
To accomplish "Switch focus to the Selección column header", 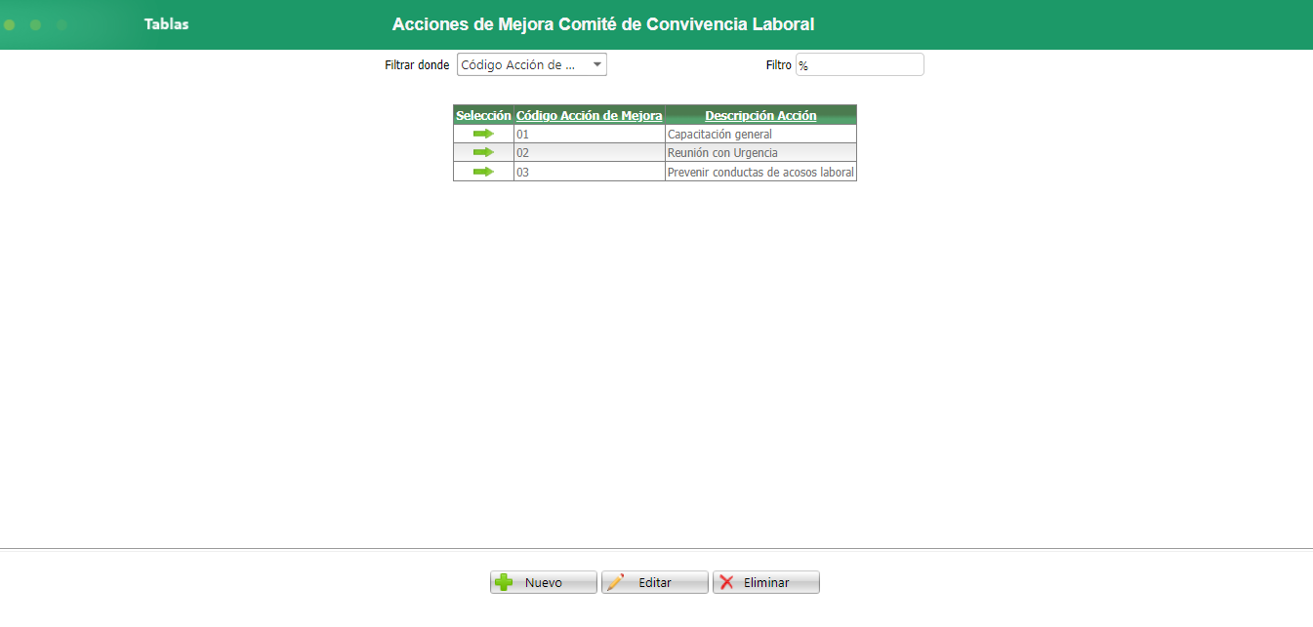I will click(482, 114).
